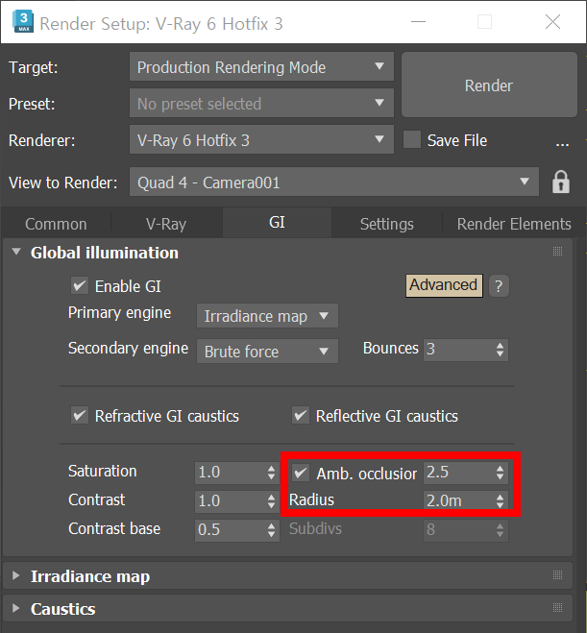The height and width of the screenshot is (633, 587).
Task: Click the 3ds Max app icon in title bar
Action: [23, 22]
